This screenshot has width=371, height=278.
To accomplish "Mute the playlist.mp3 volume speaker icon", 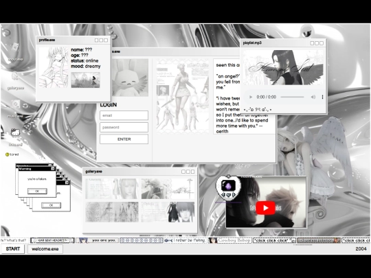I will click(x=313, y=97).
